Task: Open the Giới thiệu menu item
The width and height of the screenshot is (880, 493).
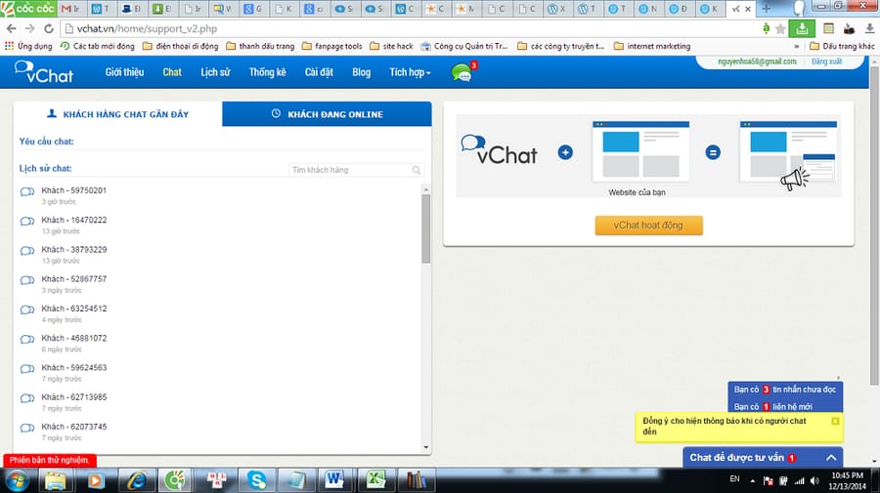Action: click(124, 72)
